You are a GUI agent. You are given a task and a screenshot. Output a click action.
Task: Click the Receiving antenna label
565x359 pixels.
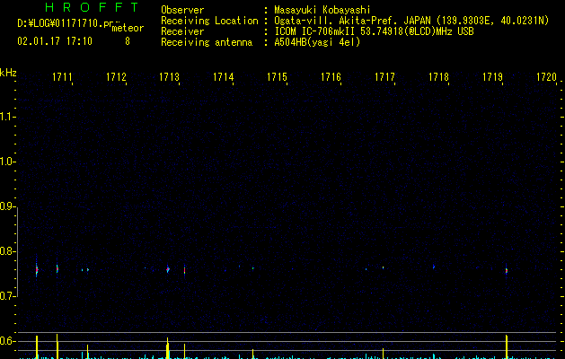(x=207, y=42)
